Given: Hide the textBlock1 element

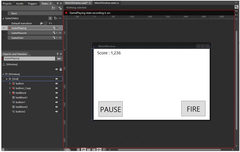Looking at the screenshot, I should (x=56, y=98).
